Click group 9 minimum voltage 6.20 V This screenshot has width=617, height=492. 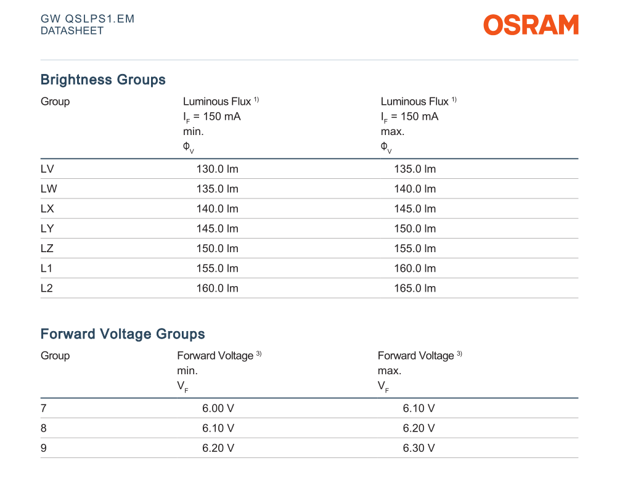coord(218,448)
